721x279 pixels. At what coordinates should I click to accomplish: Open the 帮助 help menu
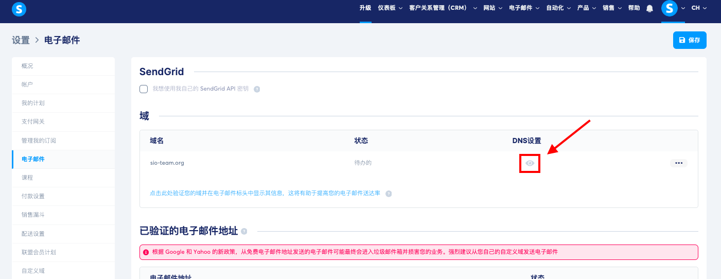click(634, 8)
